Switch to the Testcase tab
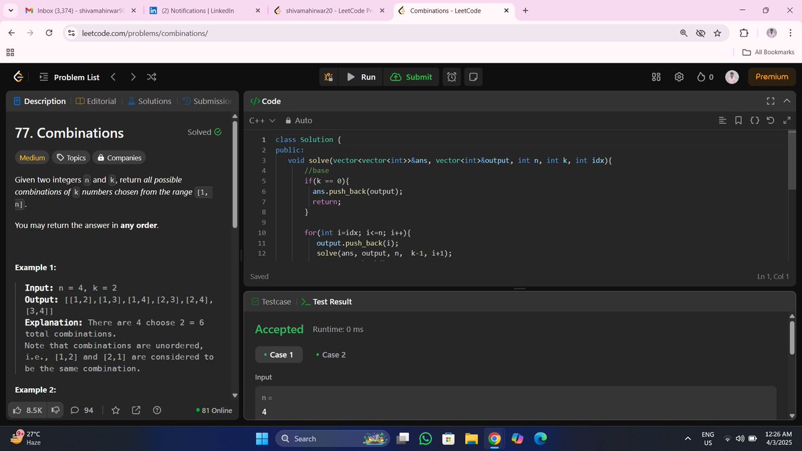This screenshot has height=451, width=802. tap(271, 301)
